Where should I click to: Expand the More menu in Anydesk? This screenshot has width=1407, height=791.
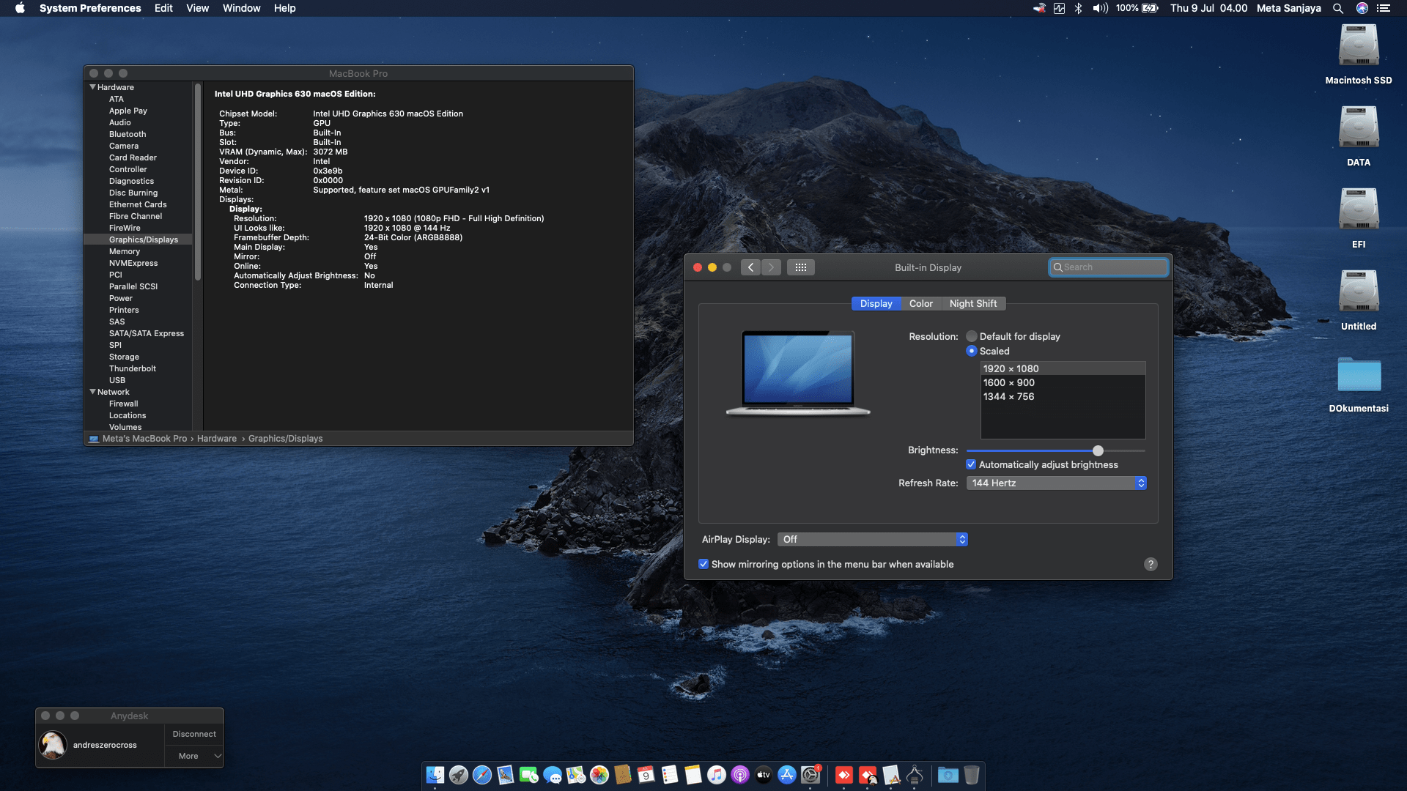193,756
